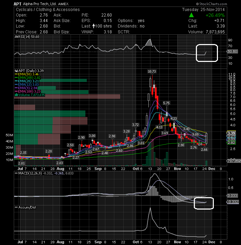
Task: Click the up arrow beside 100 shrs
Action: [94, 26]
